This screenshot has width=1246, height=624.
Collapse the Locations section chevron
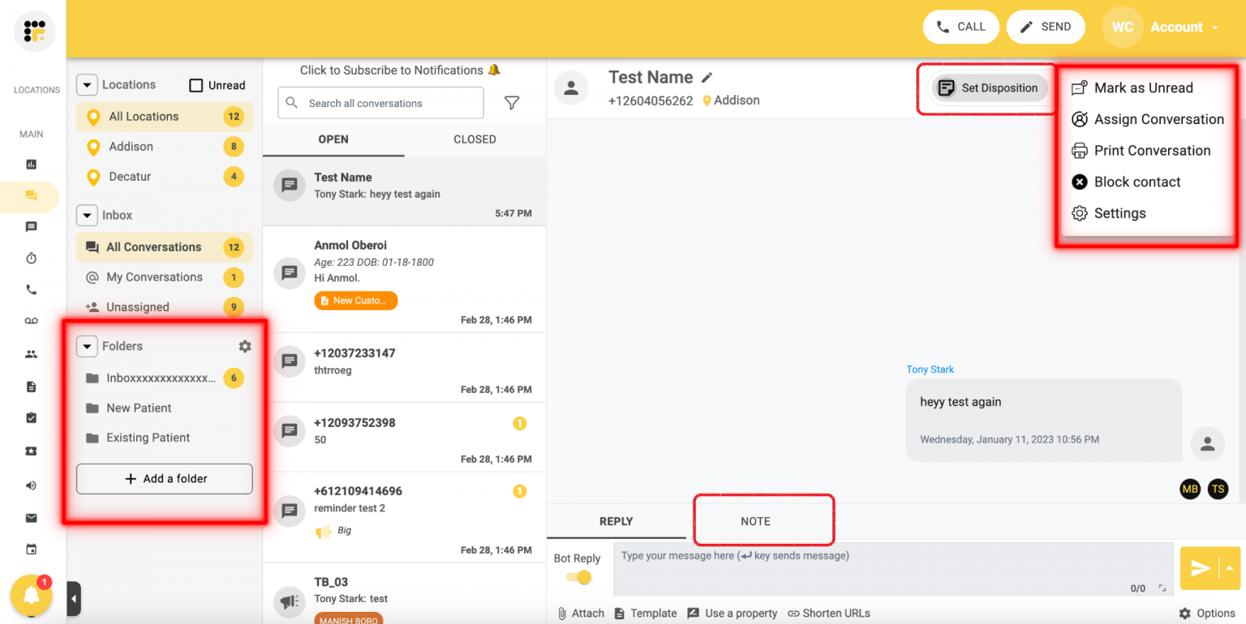click(x=87, y=84)
